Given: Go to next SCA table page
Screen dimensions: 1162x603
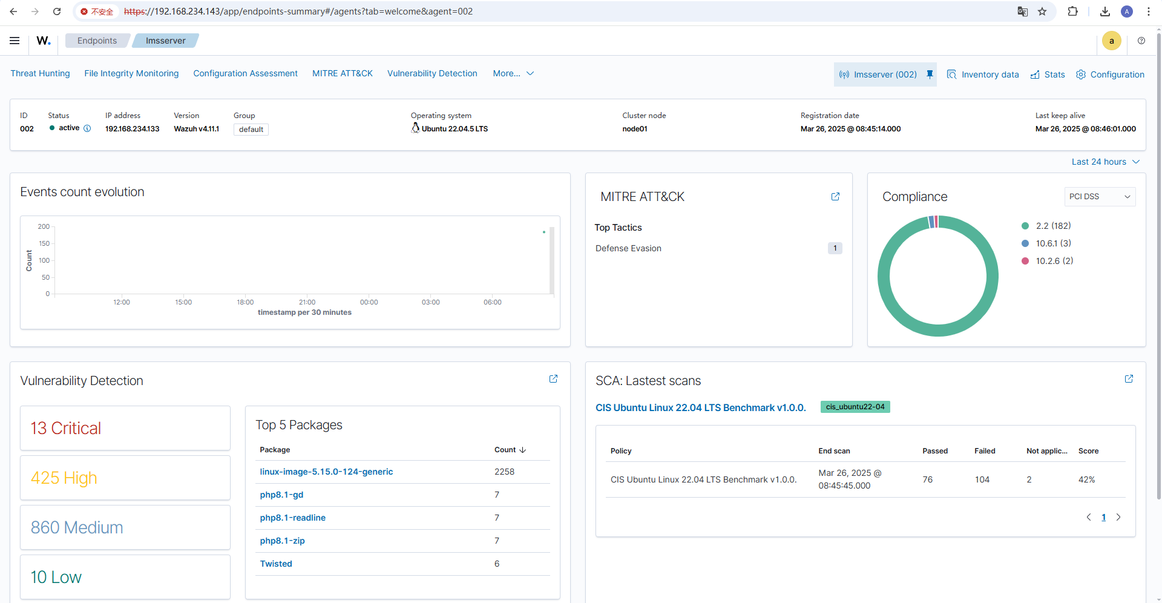Looking at the screenshot, I should (x=1118, y=517).
